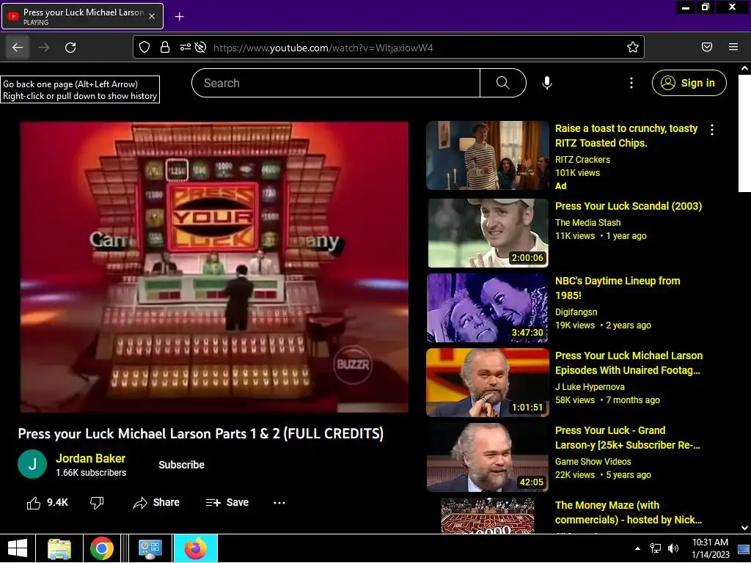The height and width of the screenshot is (563, 751).
Task: Open File Explorer from the taskbar
Action: 59,548
